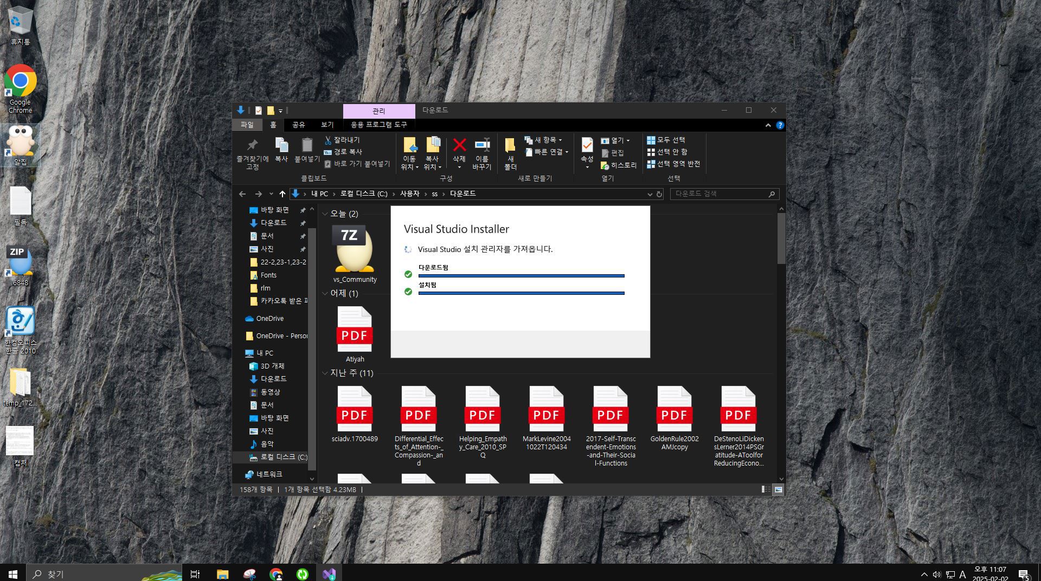Select Copy path (경로 복사)
Screen dimensions: 1041x581
pos(343,152)
